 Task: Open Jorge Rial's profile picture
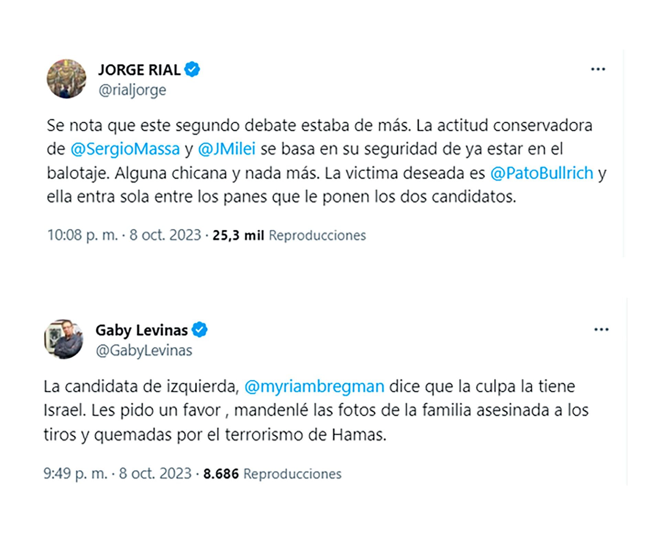pyautogui.click(x=66, y=79)
